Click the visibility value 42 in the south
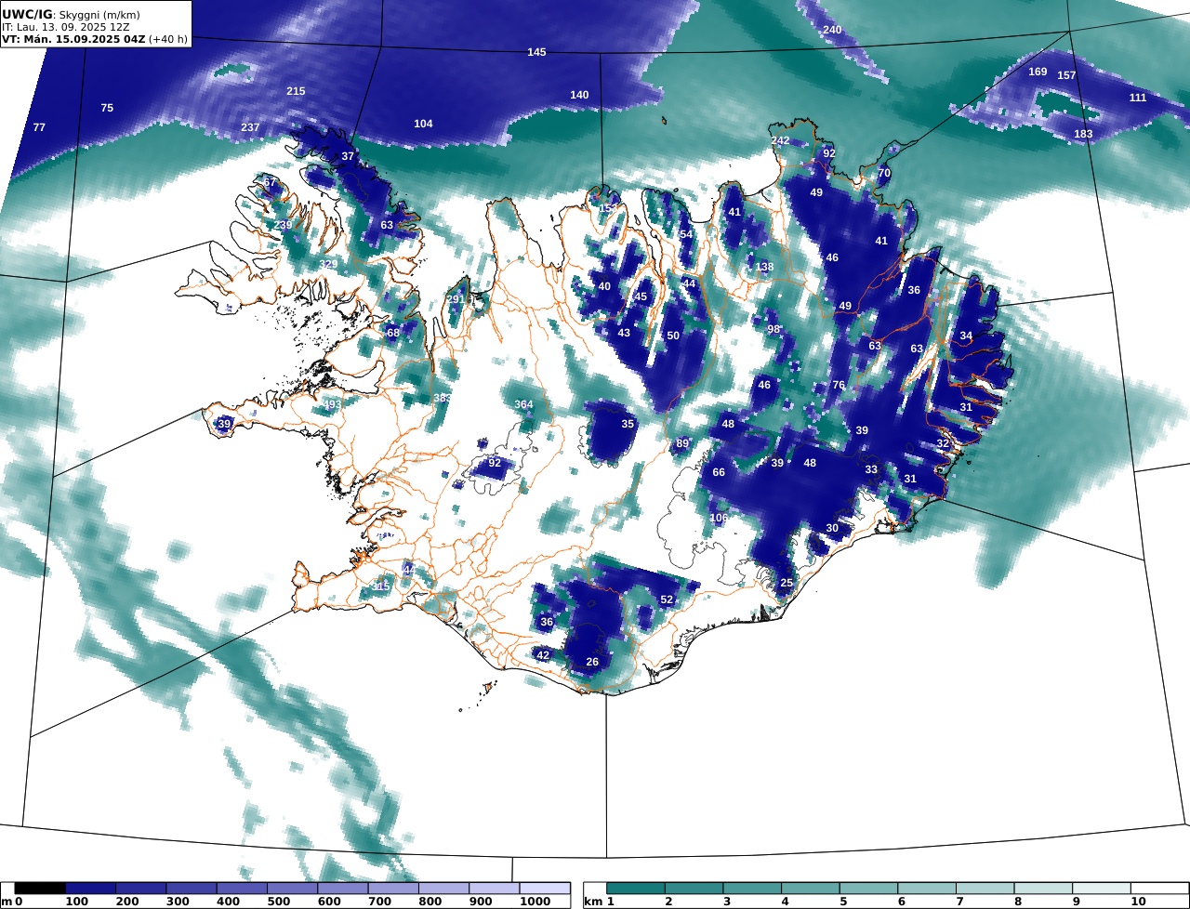The height and width of the screenshot is (909, 1190). pyautogui.click(x=543, y=655)
